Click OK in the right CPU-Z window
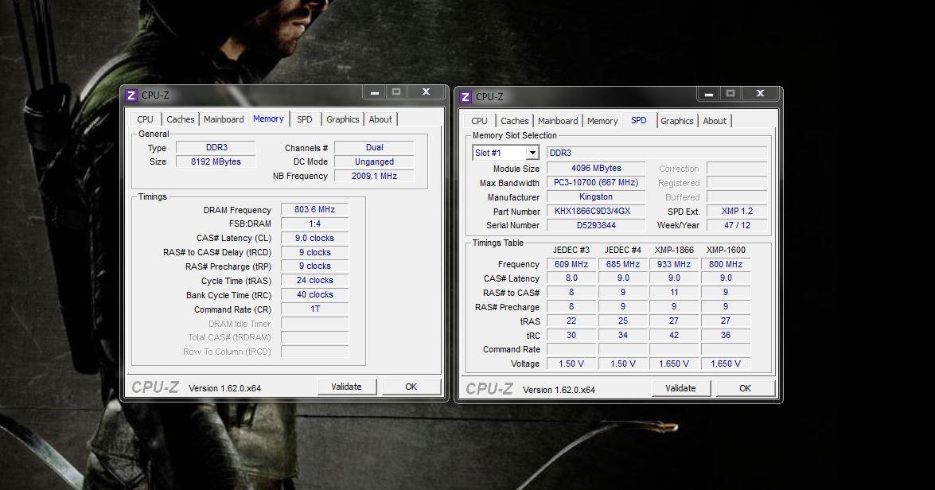 point(746,388)
